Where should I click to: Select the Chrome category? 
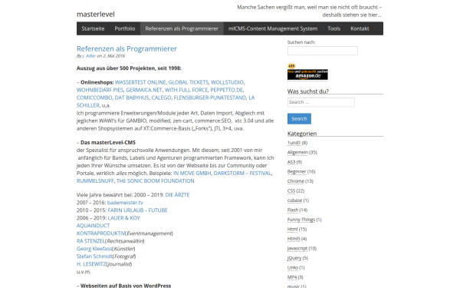coord(296,181)
